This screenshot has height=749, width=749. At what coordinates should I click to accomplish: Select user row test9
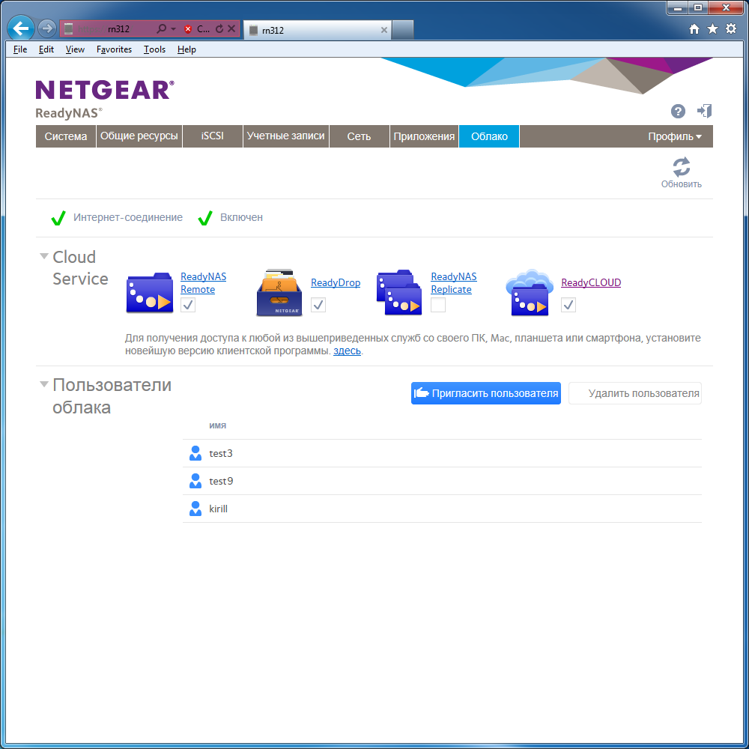pos(442,481)
